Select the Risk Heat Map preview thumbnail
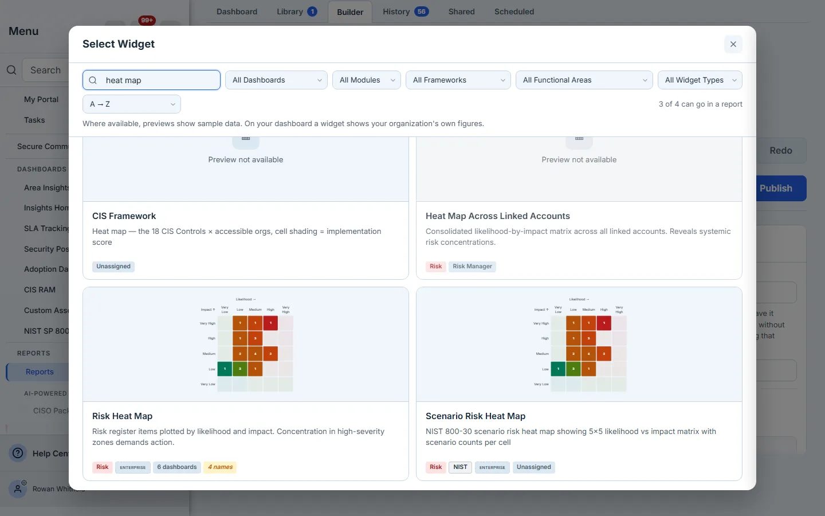Screen dimensions: 825x516 pos(246,345)
